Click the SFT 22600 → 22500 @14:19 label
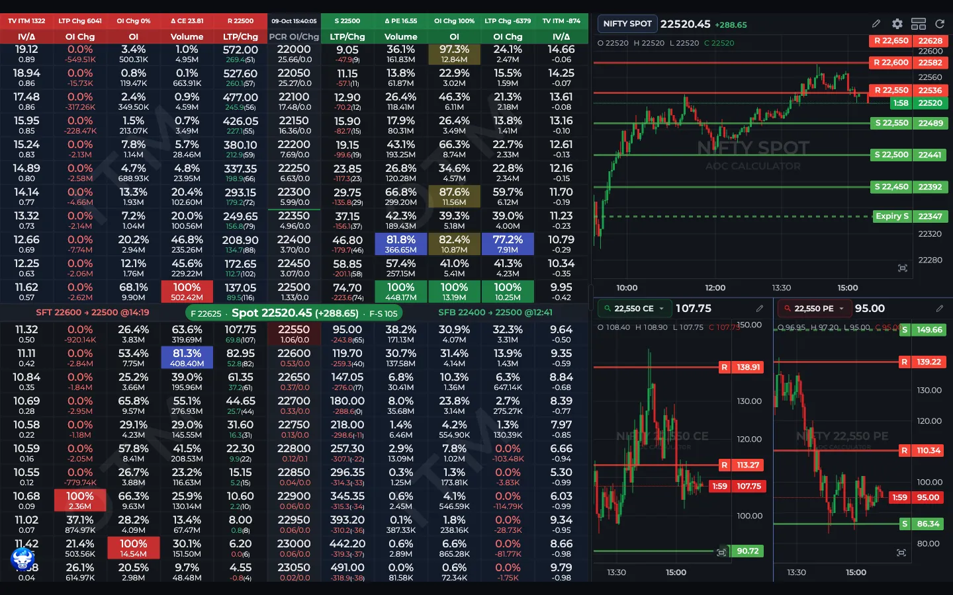Viewport: 953px width, 595px height. click(93, 313)
